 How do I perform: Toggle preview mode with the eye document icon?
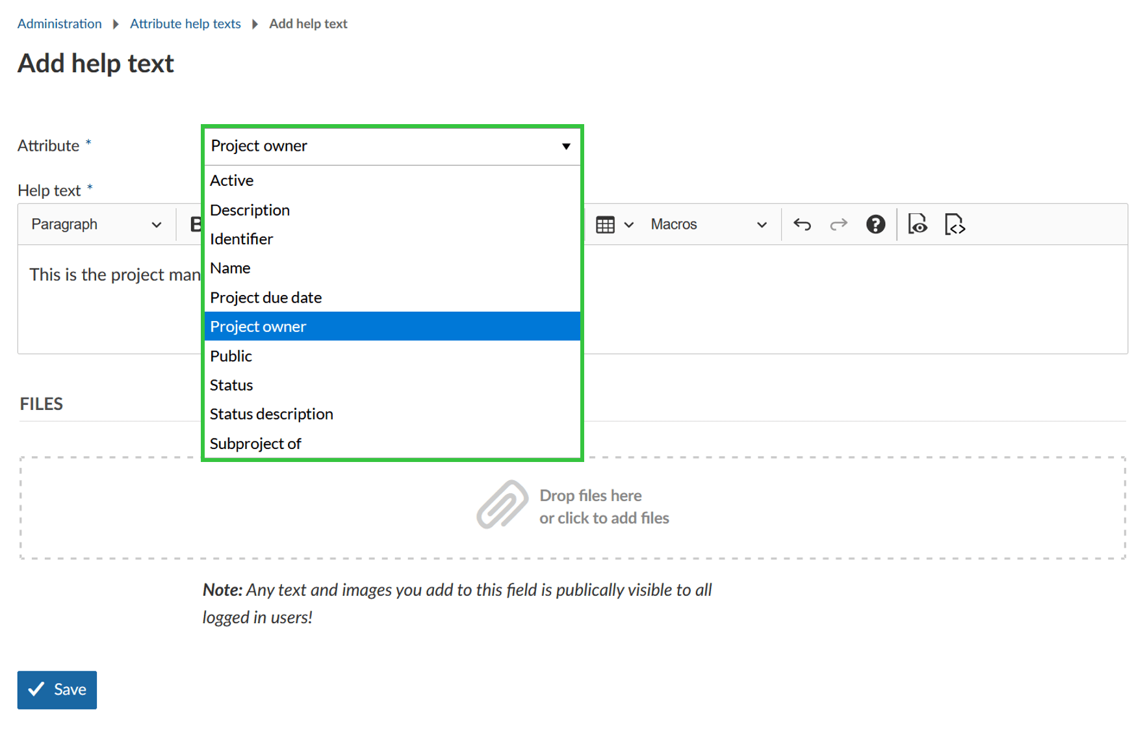pos(918,225)
